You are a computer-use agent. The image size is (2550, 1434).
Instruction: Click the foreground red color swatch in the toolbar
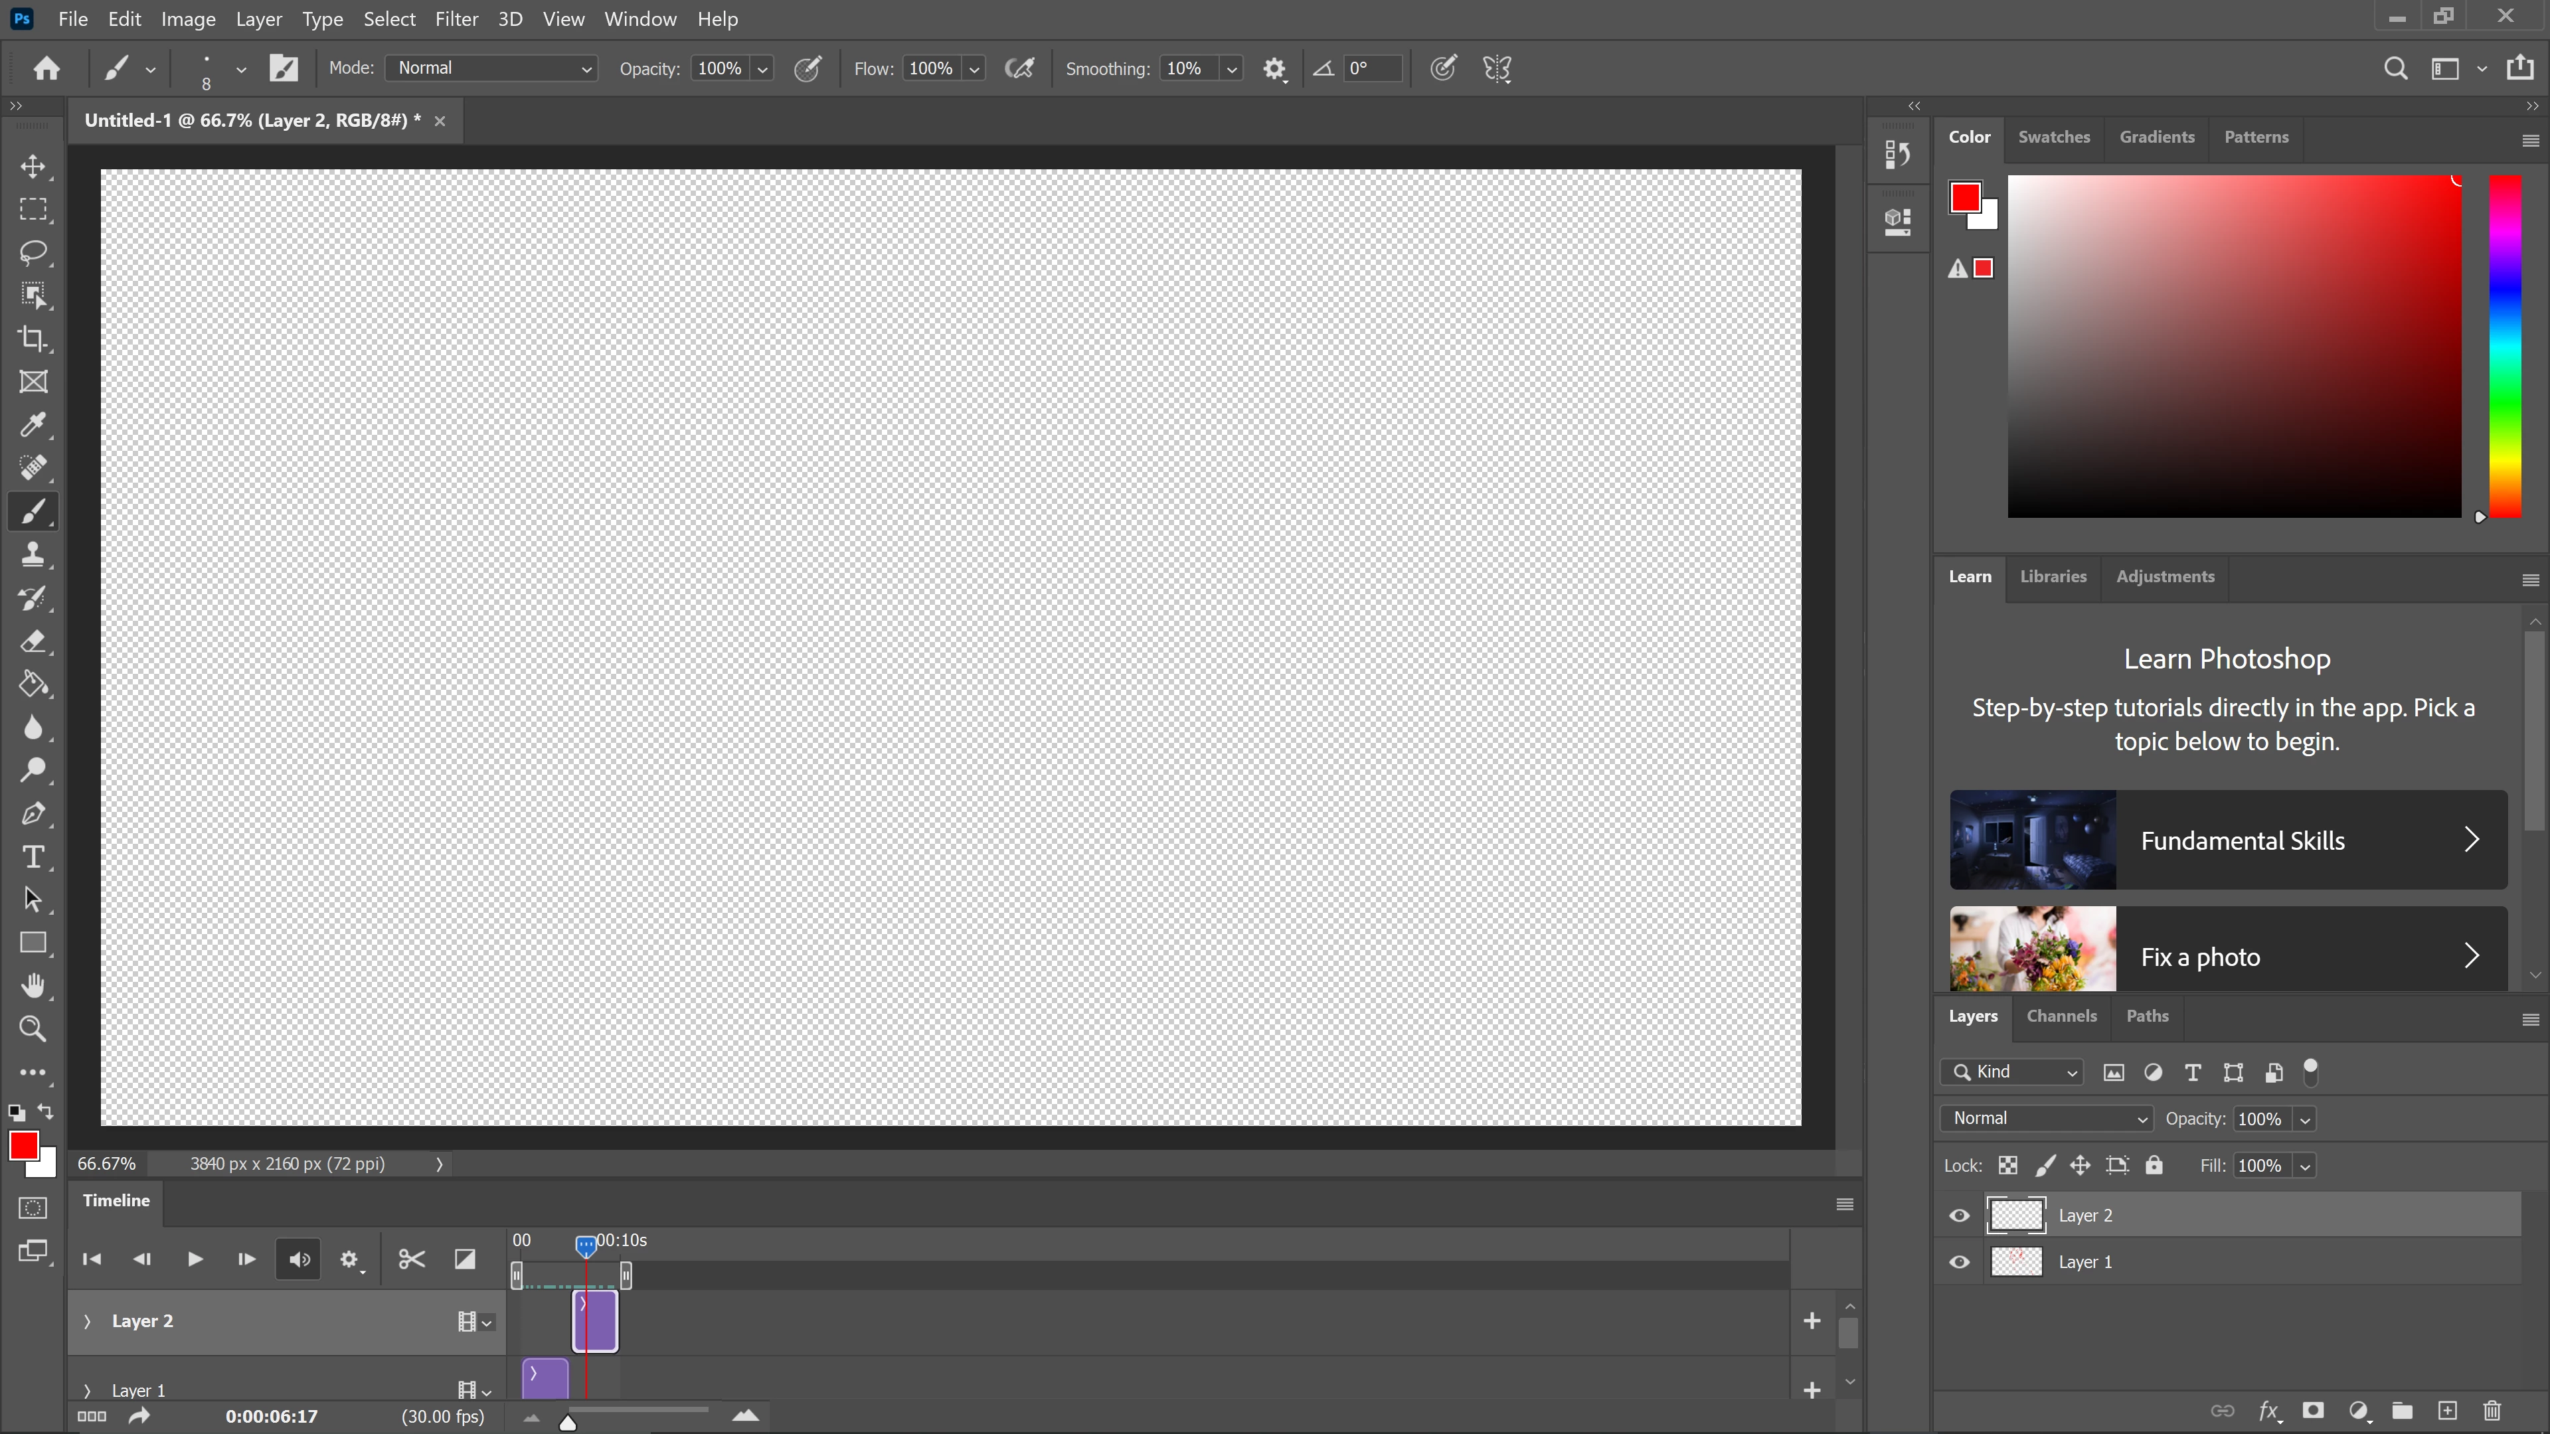[23, 1147]
